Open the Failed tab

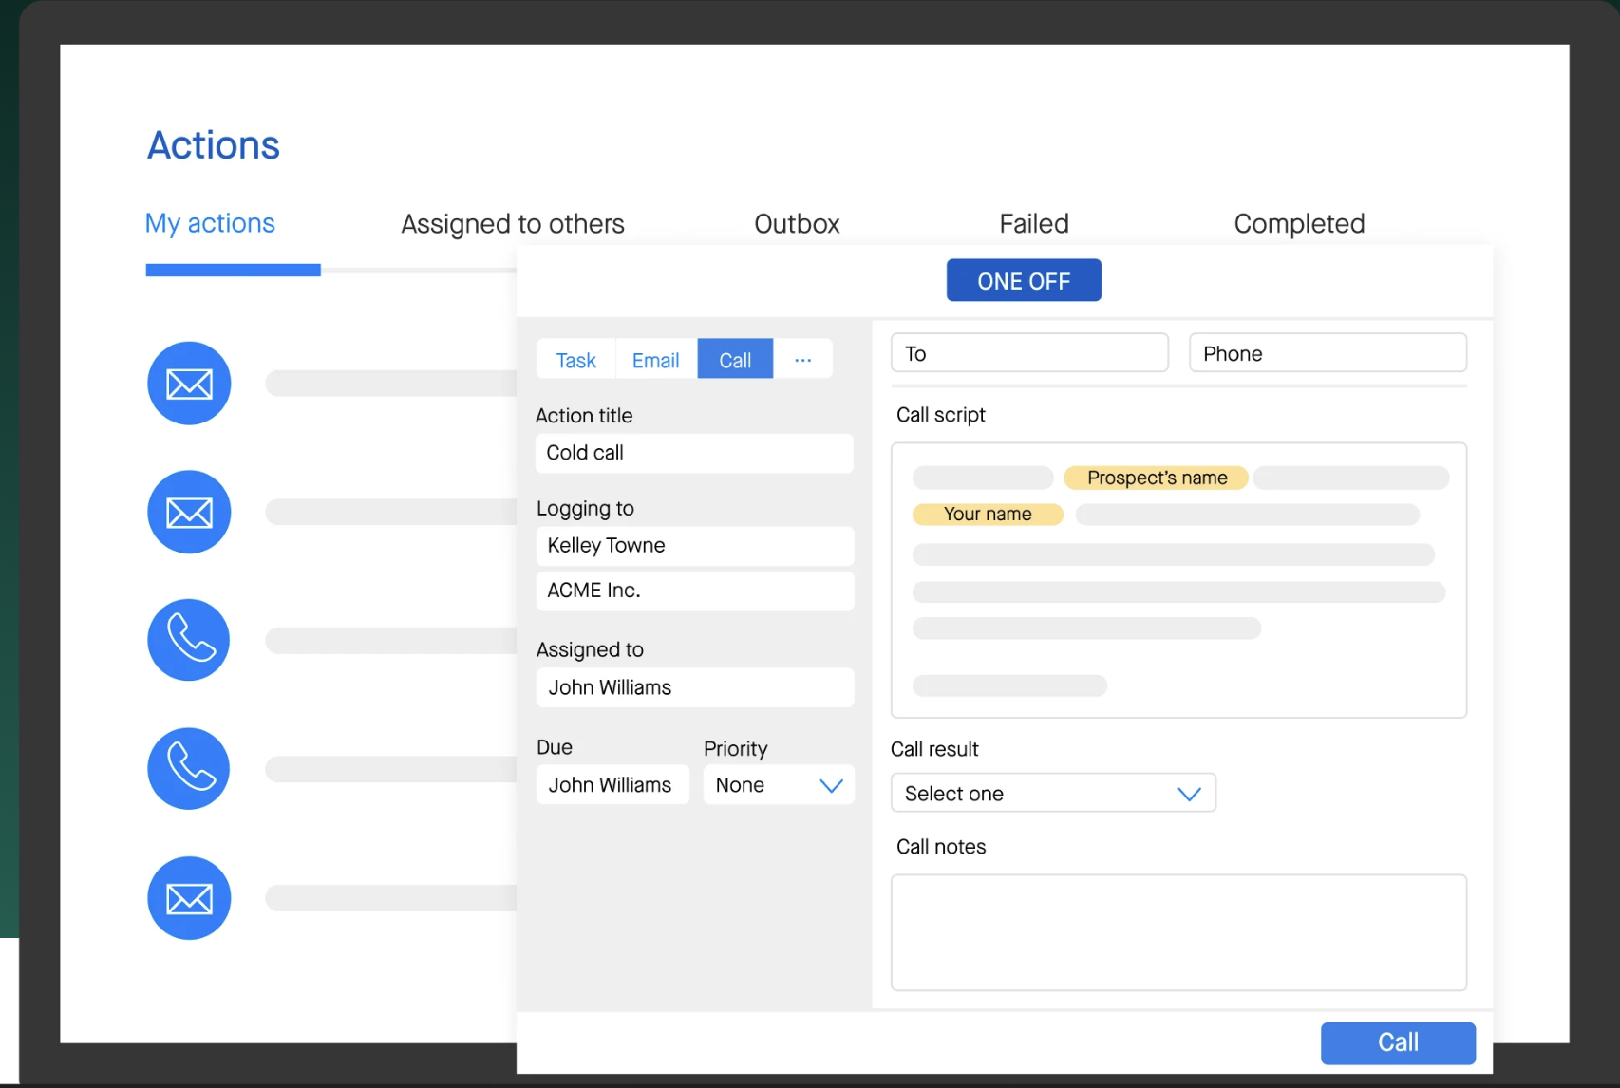click(x=1034, y=224)
